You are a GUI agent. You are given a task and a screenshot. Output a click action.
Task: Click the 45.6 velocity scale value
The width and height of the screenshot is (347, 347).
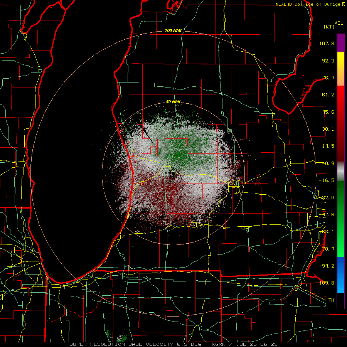[x=328, y=112]
